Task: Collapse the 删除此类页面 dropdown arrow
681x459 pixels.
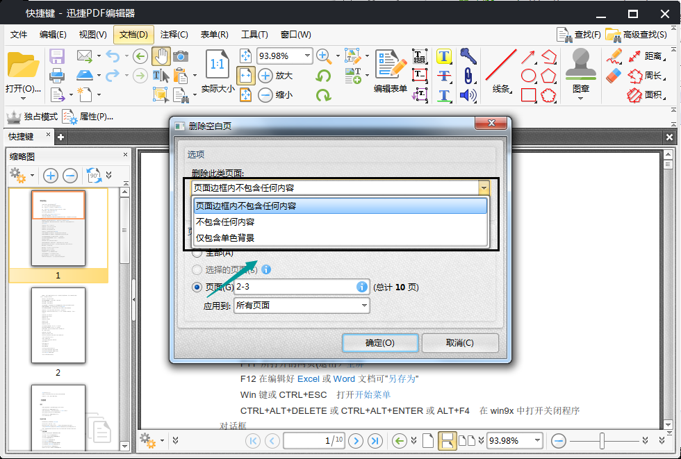Action: tap(484, 188)
